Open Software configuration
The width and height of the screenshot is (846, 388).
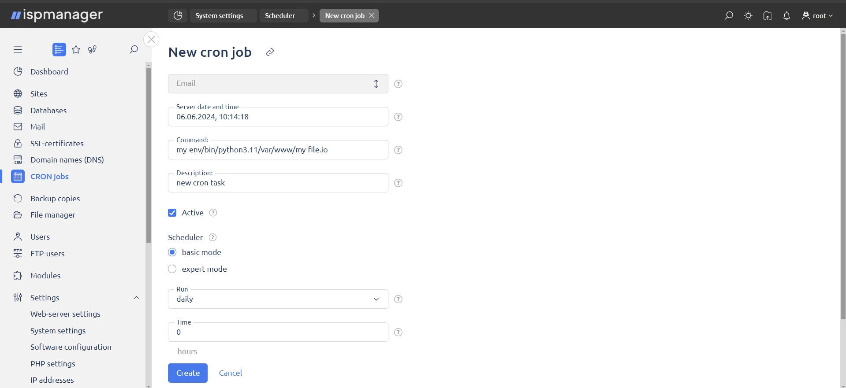[71, 347]
